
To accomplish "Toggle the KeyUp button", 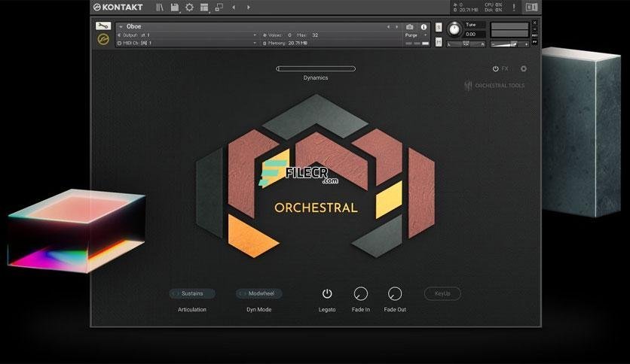I will click(442, 293).
